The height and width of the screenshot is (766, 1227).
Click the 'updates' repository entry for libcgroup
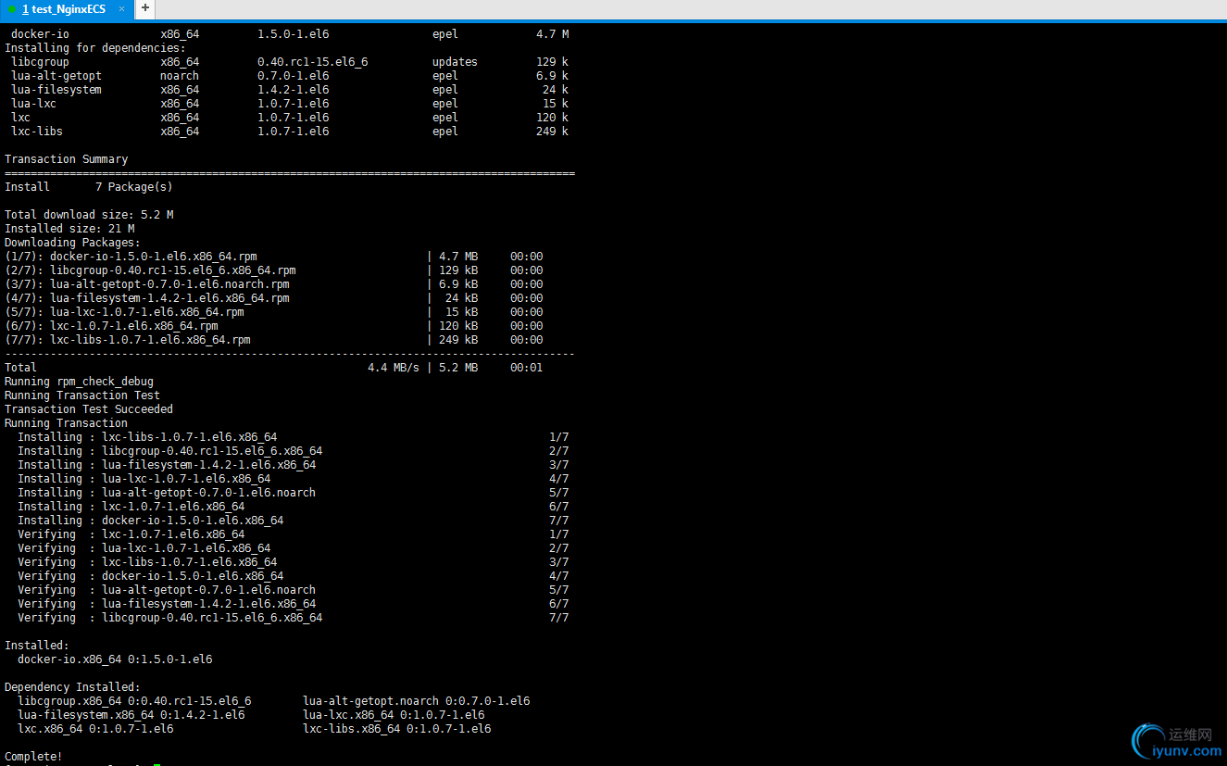coord(455,62)
